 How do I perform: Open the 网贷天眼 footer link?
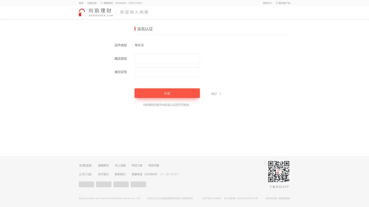tap(154, 166)
